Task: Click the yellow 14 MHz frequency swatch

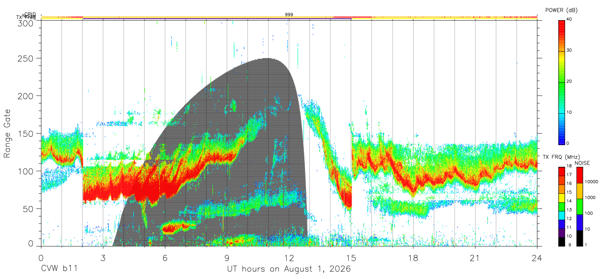Action: point(562,197)
